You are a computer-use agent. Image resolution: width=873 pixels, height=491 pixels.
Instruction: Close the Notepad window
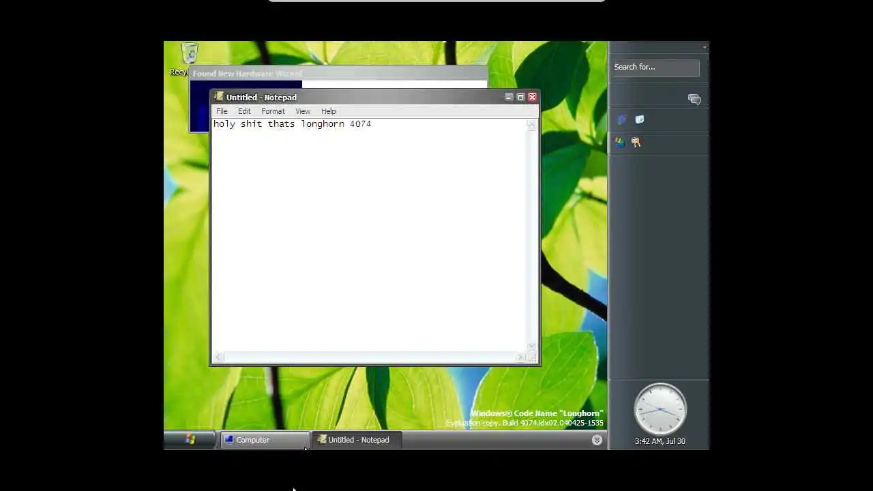tap(532, 98)
